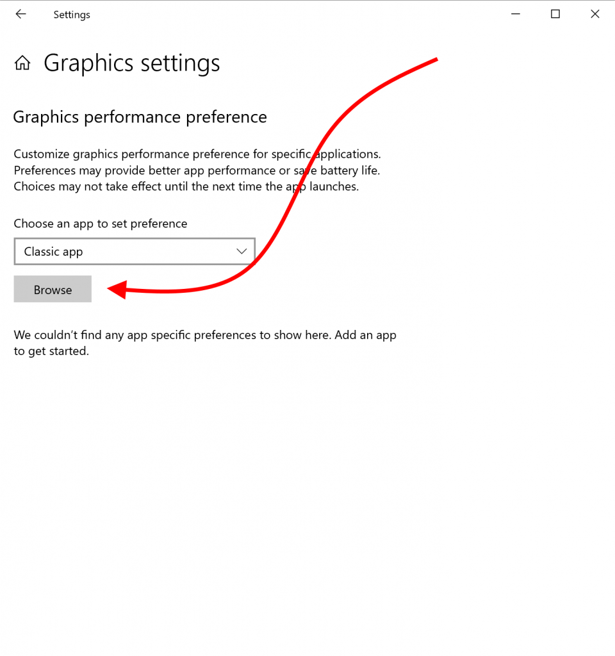Select the Classic app text in dropdown
The width and height of the screenshot is (615, 656).
pyautogui.click(x=54, y=252)
